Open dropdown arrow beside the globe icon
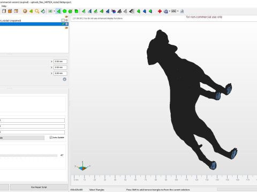257x192 pixels. click(x=170, y=11)
